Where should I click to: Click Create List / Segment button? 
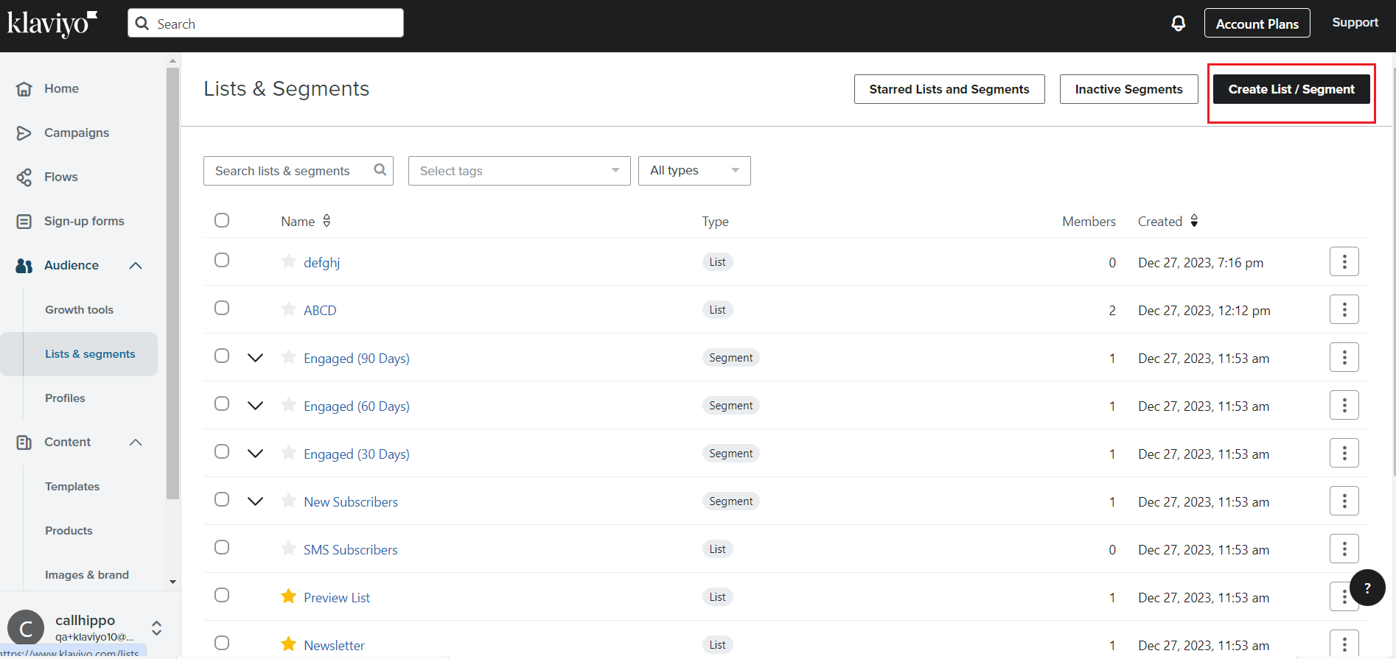click(1291, 89)
